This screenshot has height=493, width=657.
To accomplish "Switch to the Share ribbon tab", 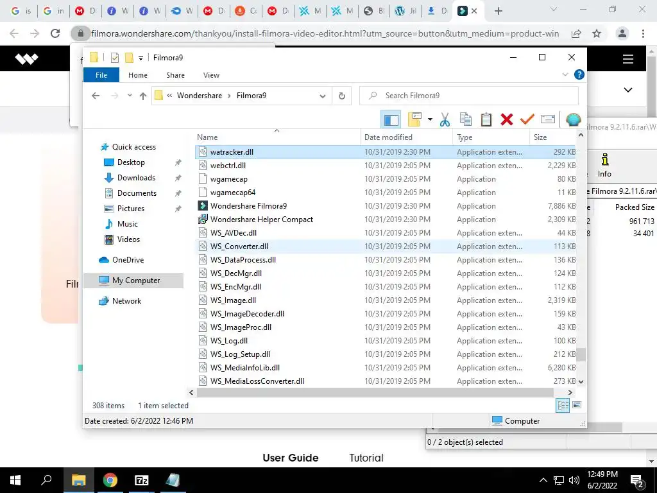I will pos(175,75).
